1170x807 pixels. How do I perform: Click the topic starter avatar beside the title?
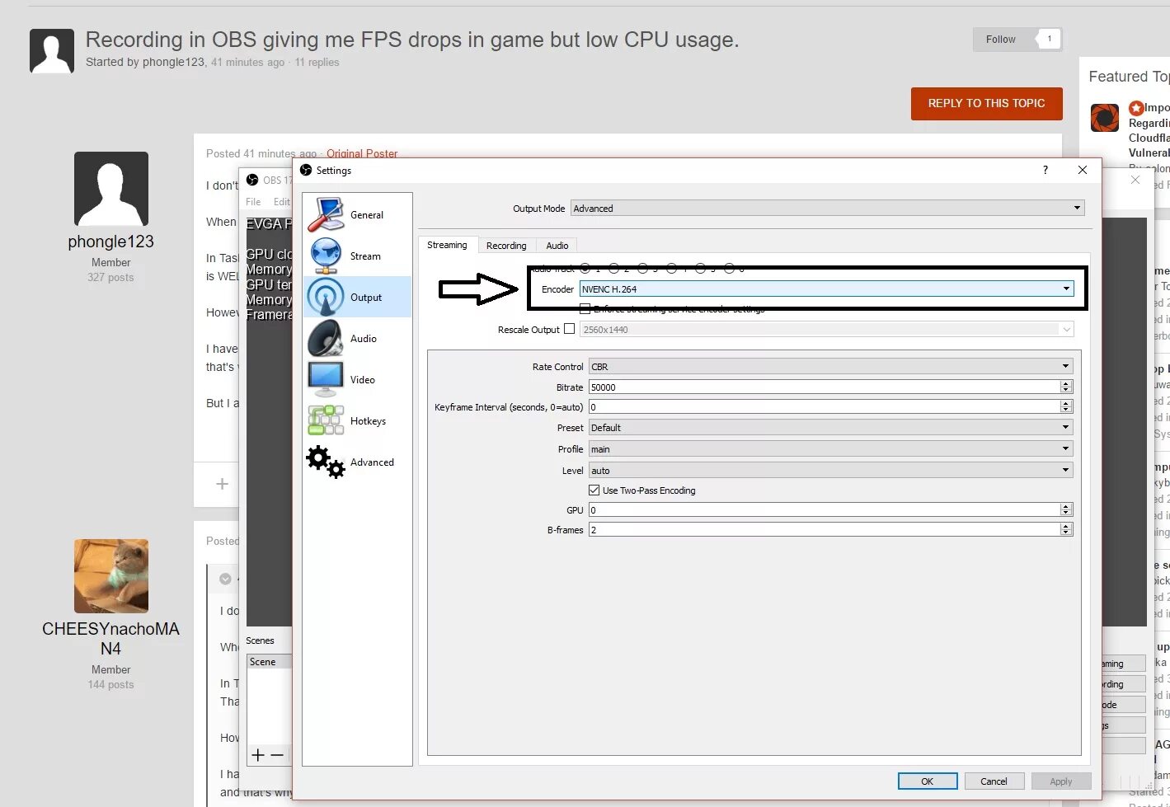52,51
